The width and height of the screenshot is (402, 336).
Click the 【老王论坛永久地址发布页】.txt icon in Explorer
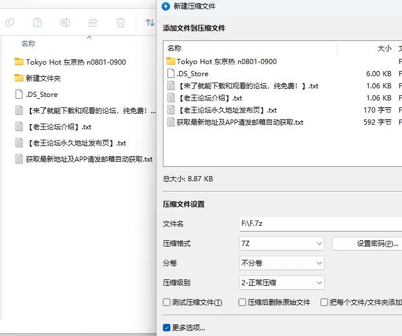(19, 143)
